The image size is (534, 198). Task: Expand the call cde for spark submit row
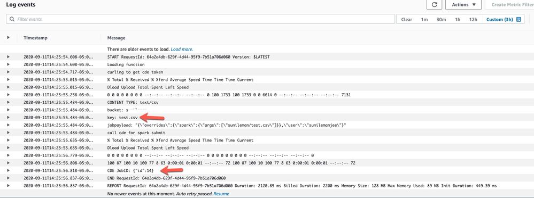[8, 133]
